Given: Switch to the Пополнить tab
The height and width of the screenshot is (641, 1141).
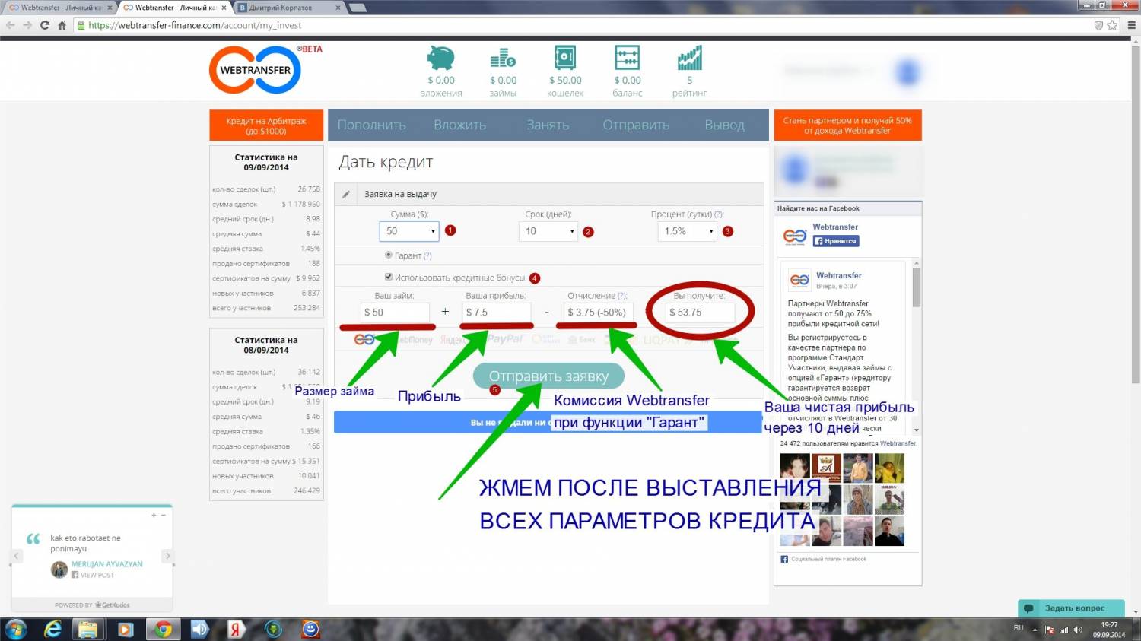Looking at the screenshot, I should (371, 125).
